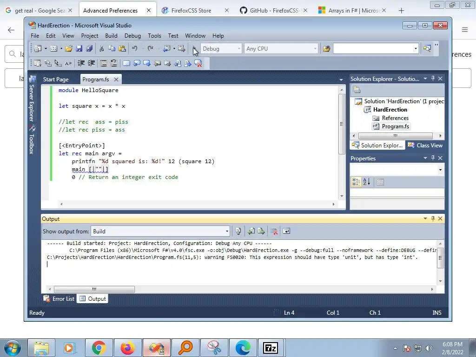Clear all text in the Output pane
476x357 pixels.
274,231
